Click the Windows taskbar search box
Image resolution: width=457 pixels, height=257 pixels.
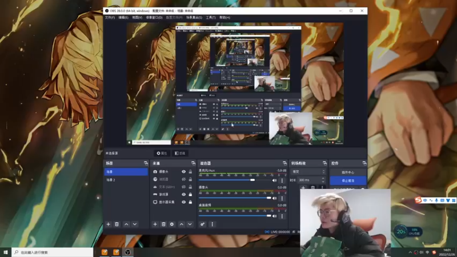click(x=53, y=252)
